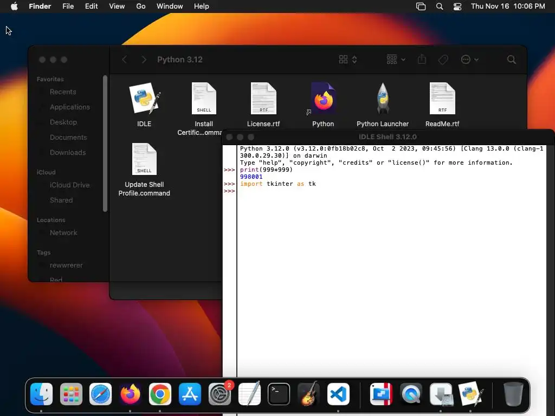Click the Finder window search magnifier
The width and height of the screenshot is (555, 416).
tap(511, 60)
